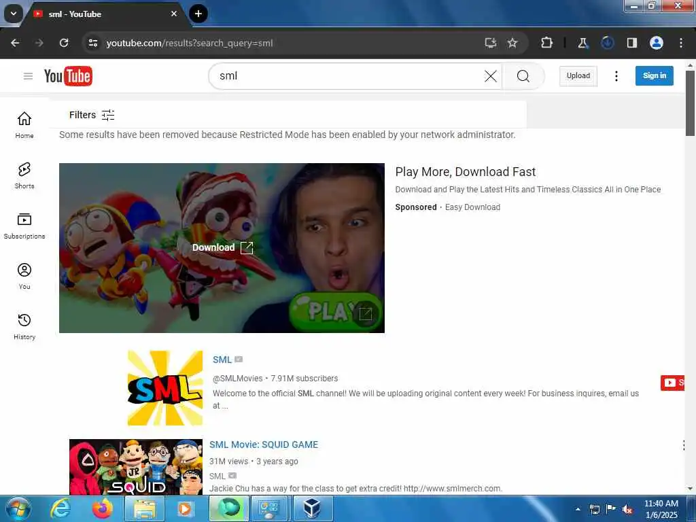View site information icon in address bar

point(92,43)
